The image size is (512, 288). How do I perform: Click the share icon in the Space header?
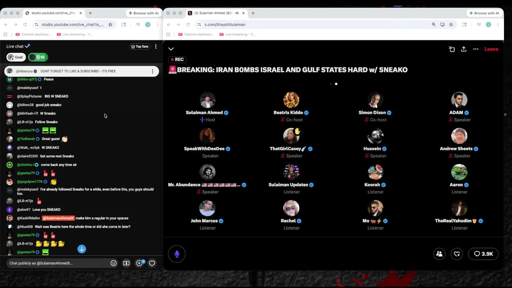point(464,49)
